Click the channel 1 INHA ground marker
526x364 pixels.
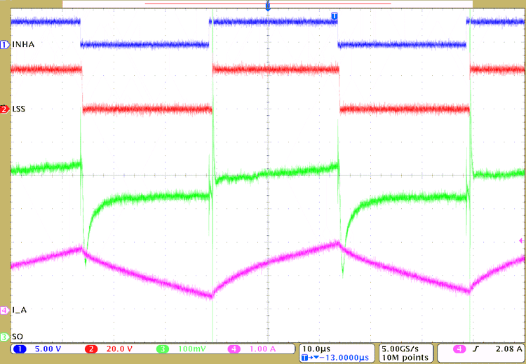click(5, 45)
